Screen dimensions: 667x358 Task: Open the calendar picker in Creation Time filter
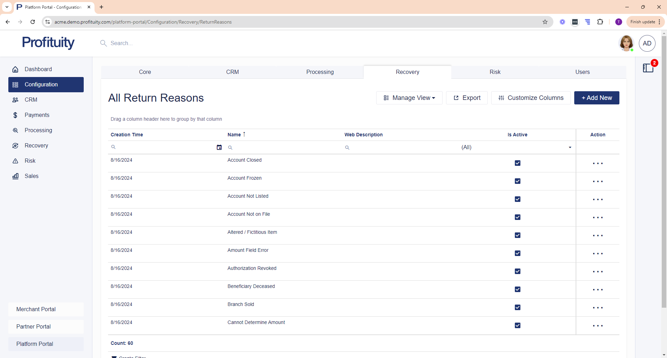pos(219,147)
